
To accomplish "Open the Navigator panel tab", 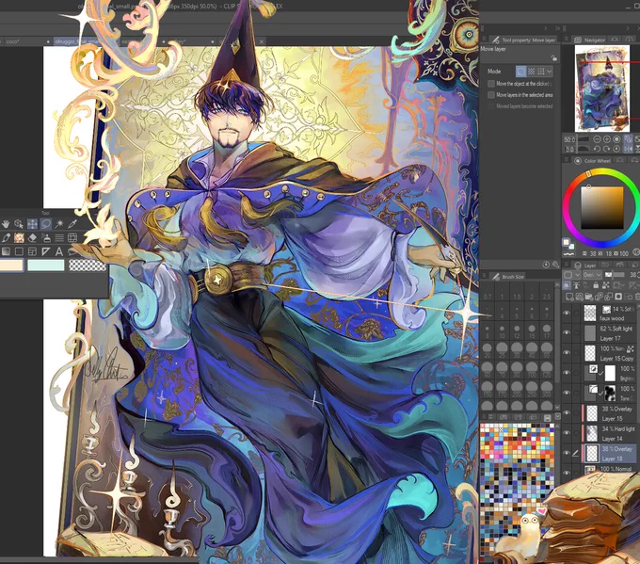I will pos(590,40).
